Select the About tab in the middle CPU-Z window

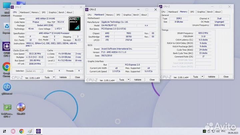[144, 15]
